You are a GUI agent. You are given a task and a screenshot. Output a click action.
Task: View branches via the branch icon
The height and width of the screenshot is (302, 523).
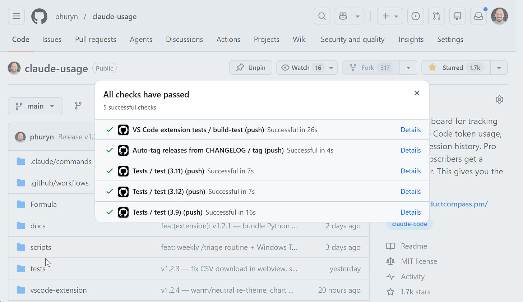point(78,106)
